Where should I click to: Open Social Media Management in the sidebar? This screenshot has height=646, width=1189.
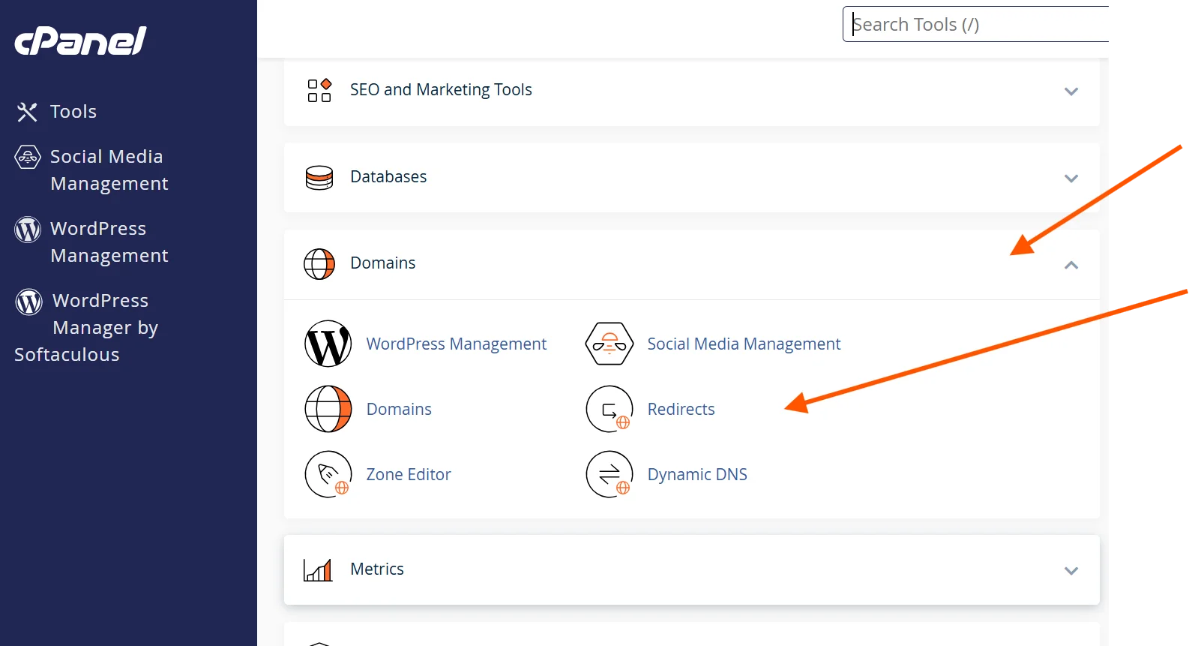[x=109, y=170]
